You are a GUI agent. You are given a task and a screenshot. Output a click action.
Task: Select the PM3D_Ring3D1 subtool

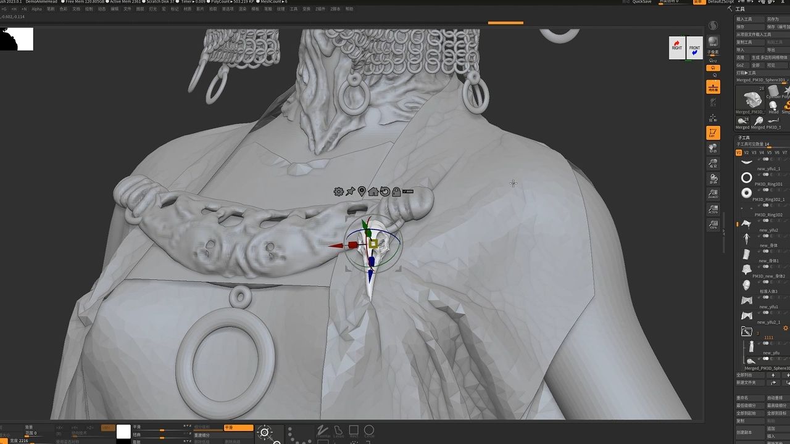click(763, 178)
